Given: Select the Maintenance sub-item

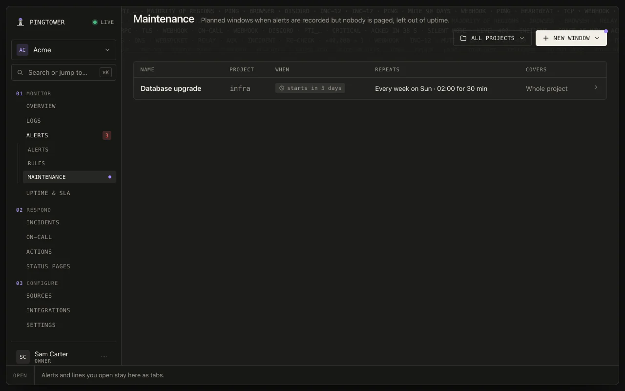Looking at the screenshot, I should tap(69, 177).
